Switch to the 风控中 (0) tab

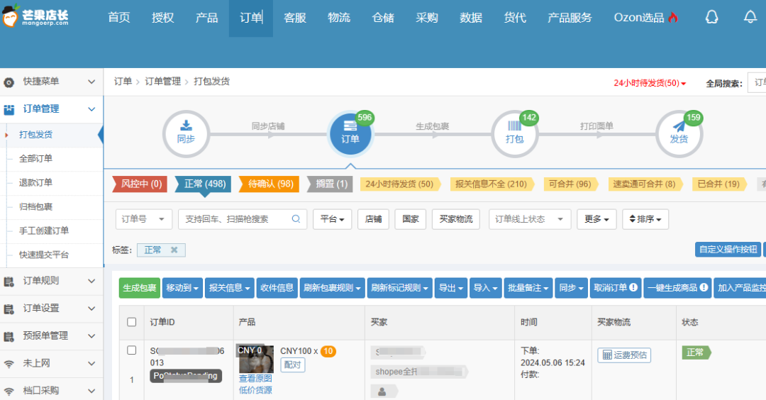(140, 184)
